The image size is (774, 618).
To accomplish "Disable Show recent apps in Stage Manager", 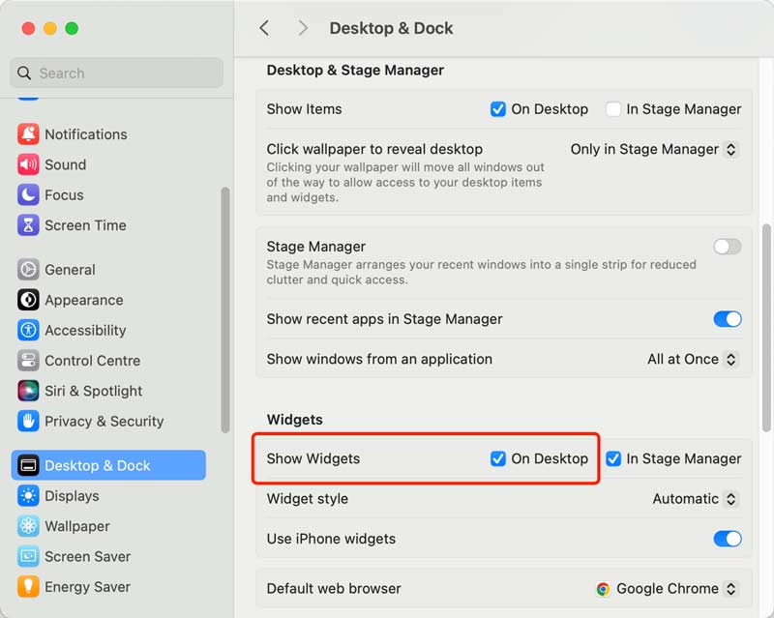I will (728, 319).
